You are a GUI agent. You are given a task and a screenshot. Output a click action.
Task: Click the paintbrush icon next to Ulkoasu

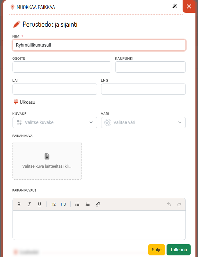tap(15, 102)
